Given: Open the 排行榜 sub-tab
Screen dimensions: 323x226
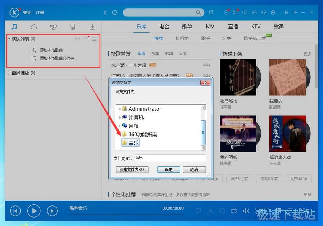Looking at the screenshot, I should point(182,38).
